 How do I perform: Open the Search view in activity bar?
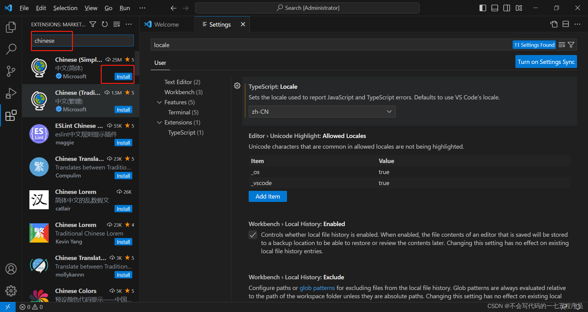coord(11,49)
